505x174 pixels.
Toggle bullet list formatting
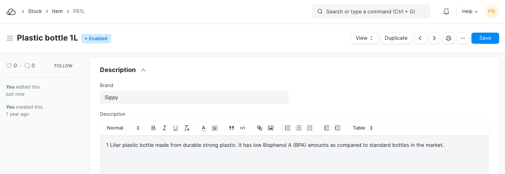(x=299, y=128)
